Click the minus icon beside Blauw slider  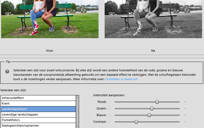coord(109,115)
